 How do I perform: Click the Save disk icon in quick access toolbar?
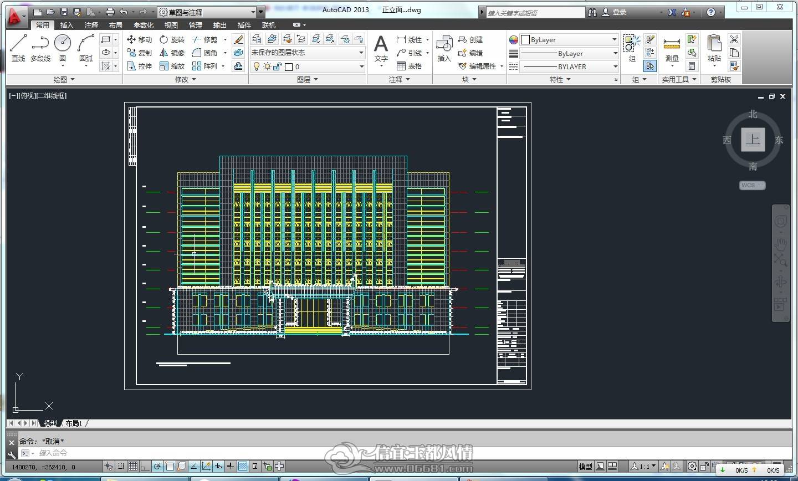pyautogui.click(x=64, y=12)
